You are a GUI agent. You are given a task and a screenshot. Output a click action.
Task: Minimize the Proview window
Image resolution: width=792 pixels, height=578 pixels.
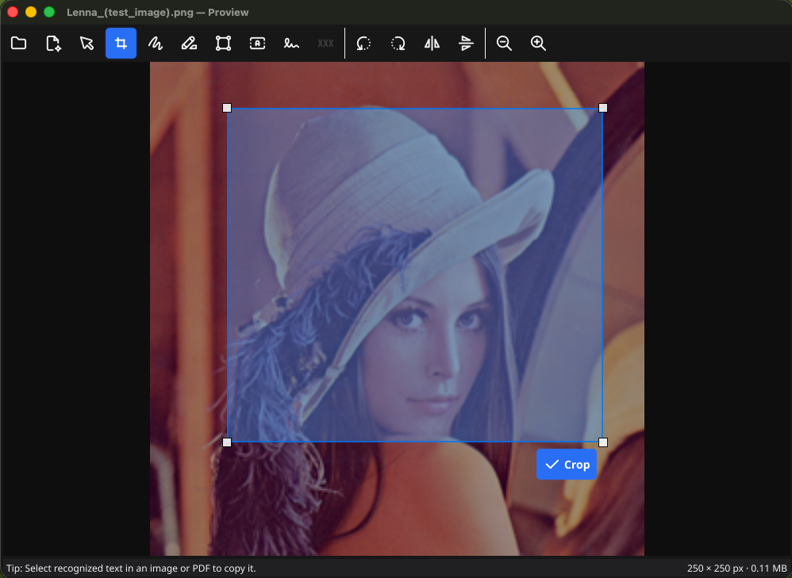[31, 12]
